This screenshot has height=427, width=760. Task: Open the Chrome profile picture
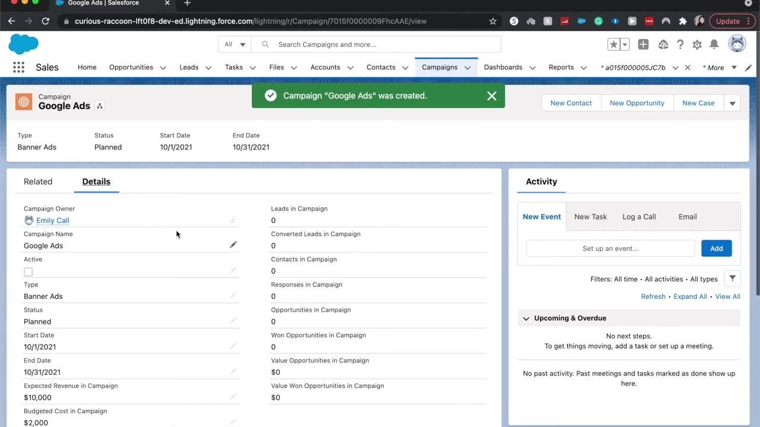pyautogui.click(x=699, y=21)
